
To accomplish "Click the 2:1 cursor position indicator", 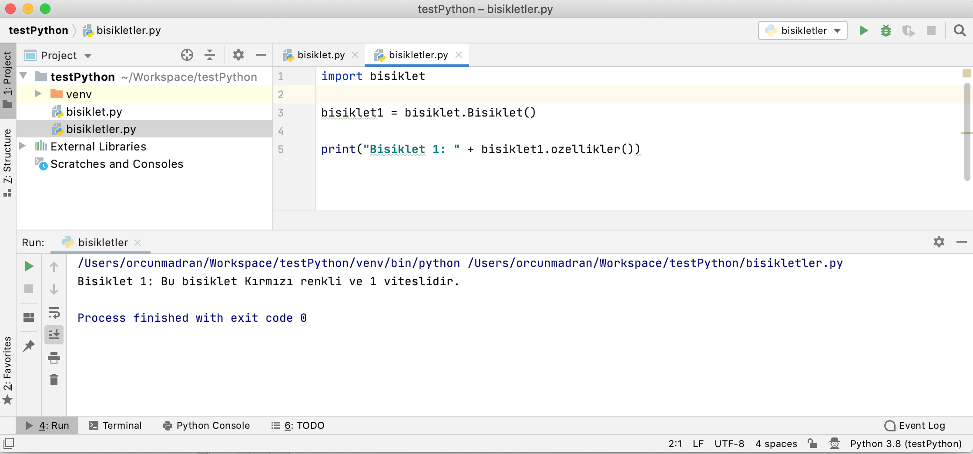I will (675, 444).
